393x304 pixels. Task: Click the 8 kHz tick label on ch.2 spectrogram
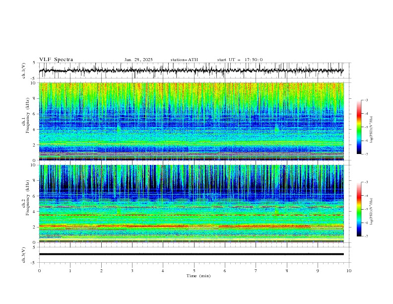click(35, 181)
